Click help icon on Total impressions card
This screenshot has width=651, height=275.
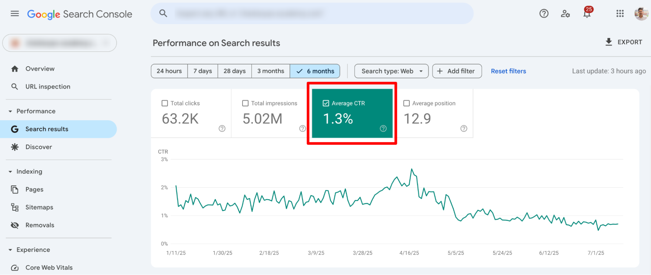pyautogui.click(x=303, y=128)
